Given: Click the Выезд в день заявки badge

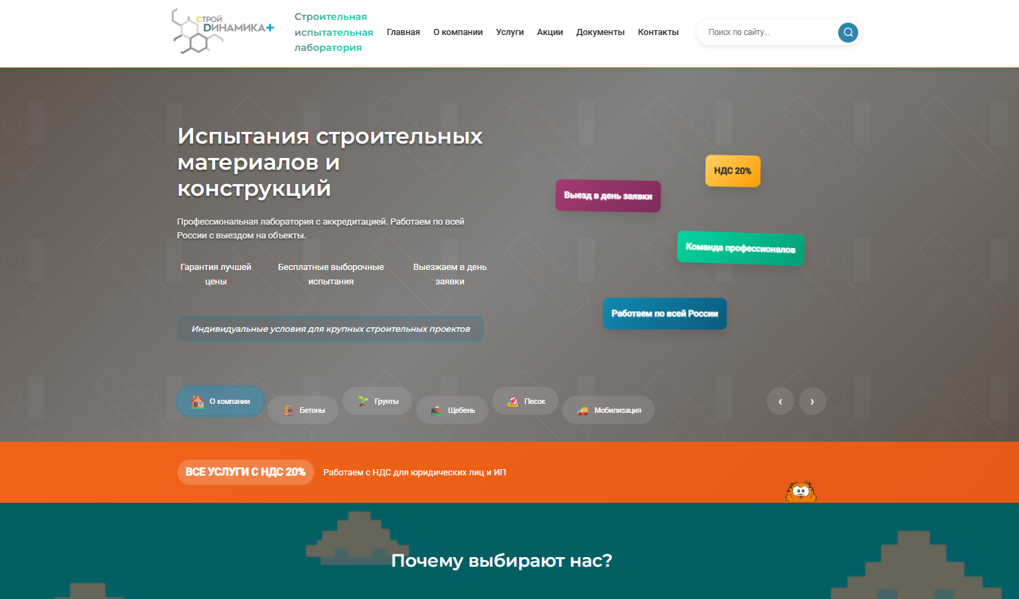Looking at the screenshot, I should pyautogui.click(x=608, y=196).
